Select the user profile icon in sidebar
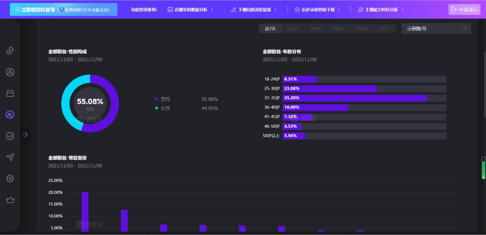The width and height of the screenshot is (486, 235). tap(10, 72)
